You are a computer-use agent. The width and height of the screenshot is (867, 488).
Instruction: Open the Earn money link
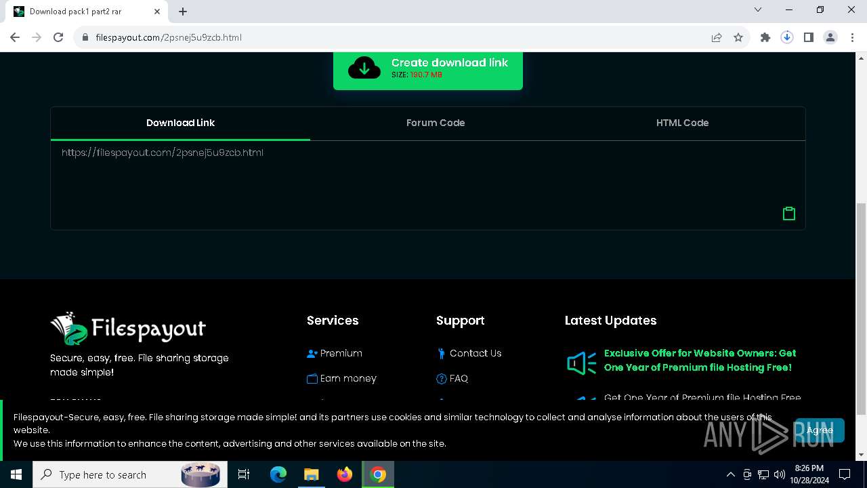coord(348,378)
